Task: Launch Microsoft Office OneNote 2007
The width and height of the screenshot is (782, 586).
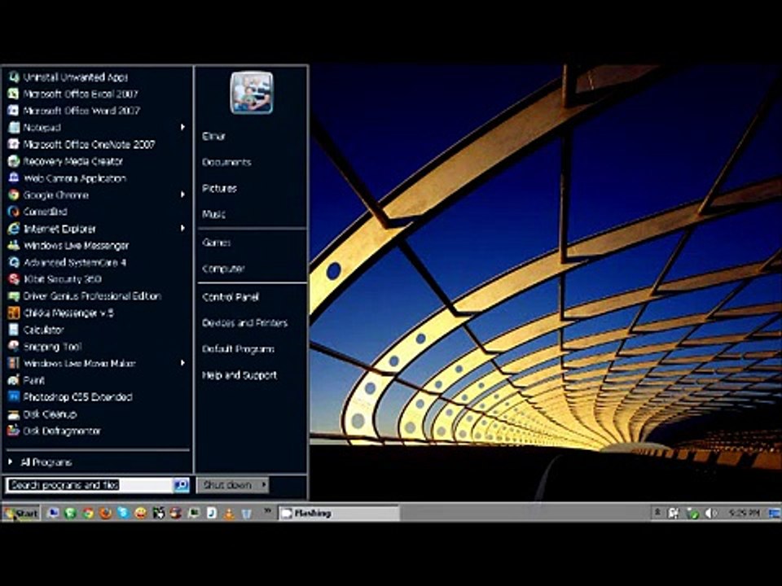Action: tap(97, 145)
